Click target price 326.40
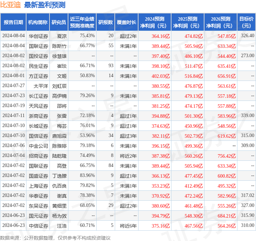This screenshot has height=241, width=256. pos(247,35)
